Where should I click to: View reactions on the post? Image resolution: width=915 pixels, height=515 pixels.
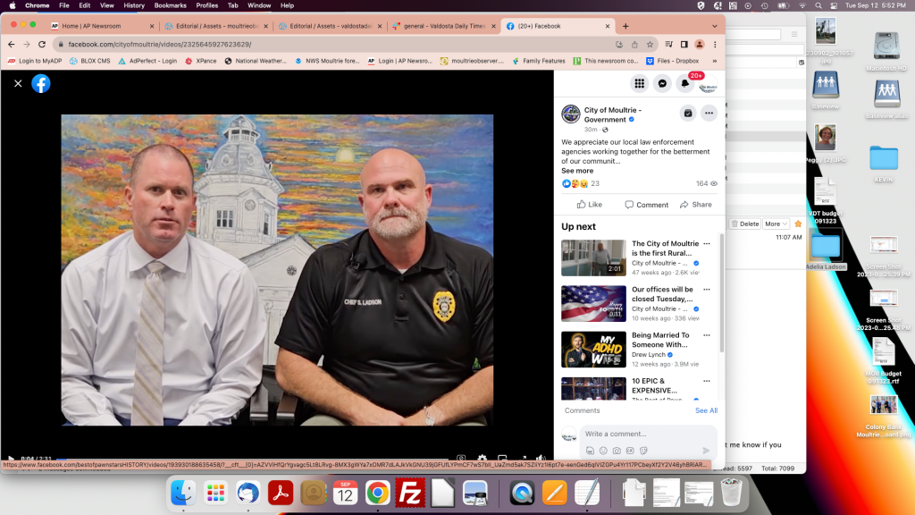tap(581, 183)
